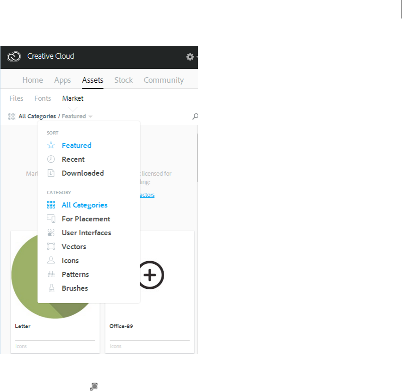
Task: Click the Patterns grid icon
Action: click(x=51, y=274)
